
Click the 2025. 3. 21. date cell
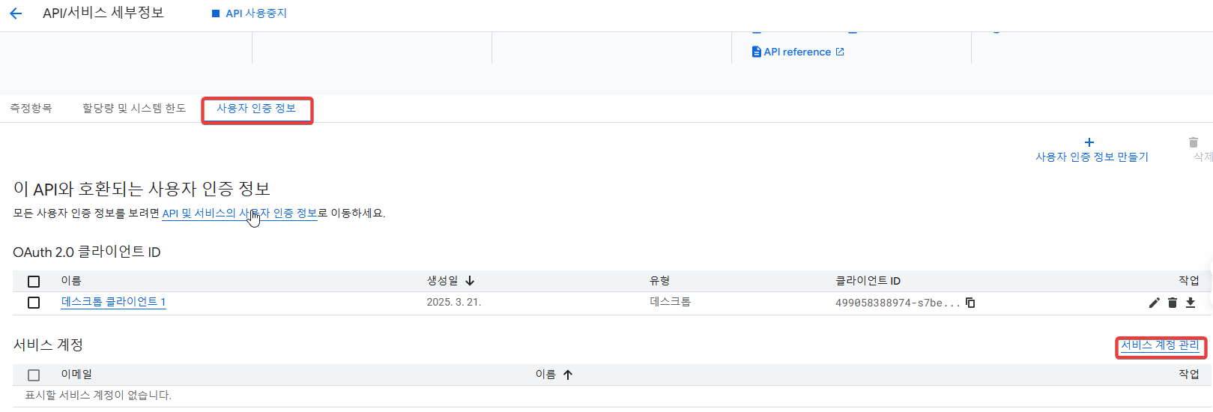click(x=454, y=303)
